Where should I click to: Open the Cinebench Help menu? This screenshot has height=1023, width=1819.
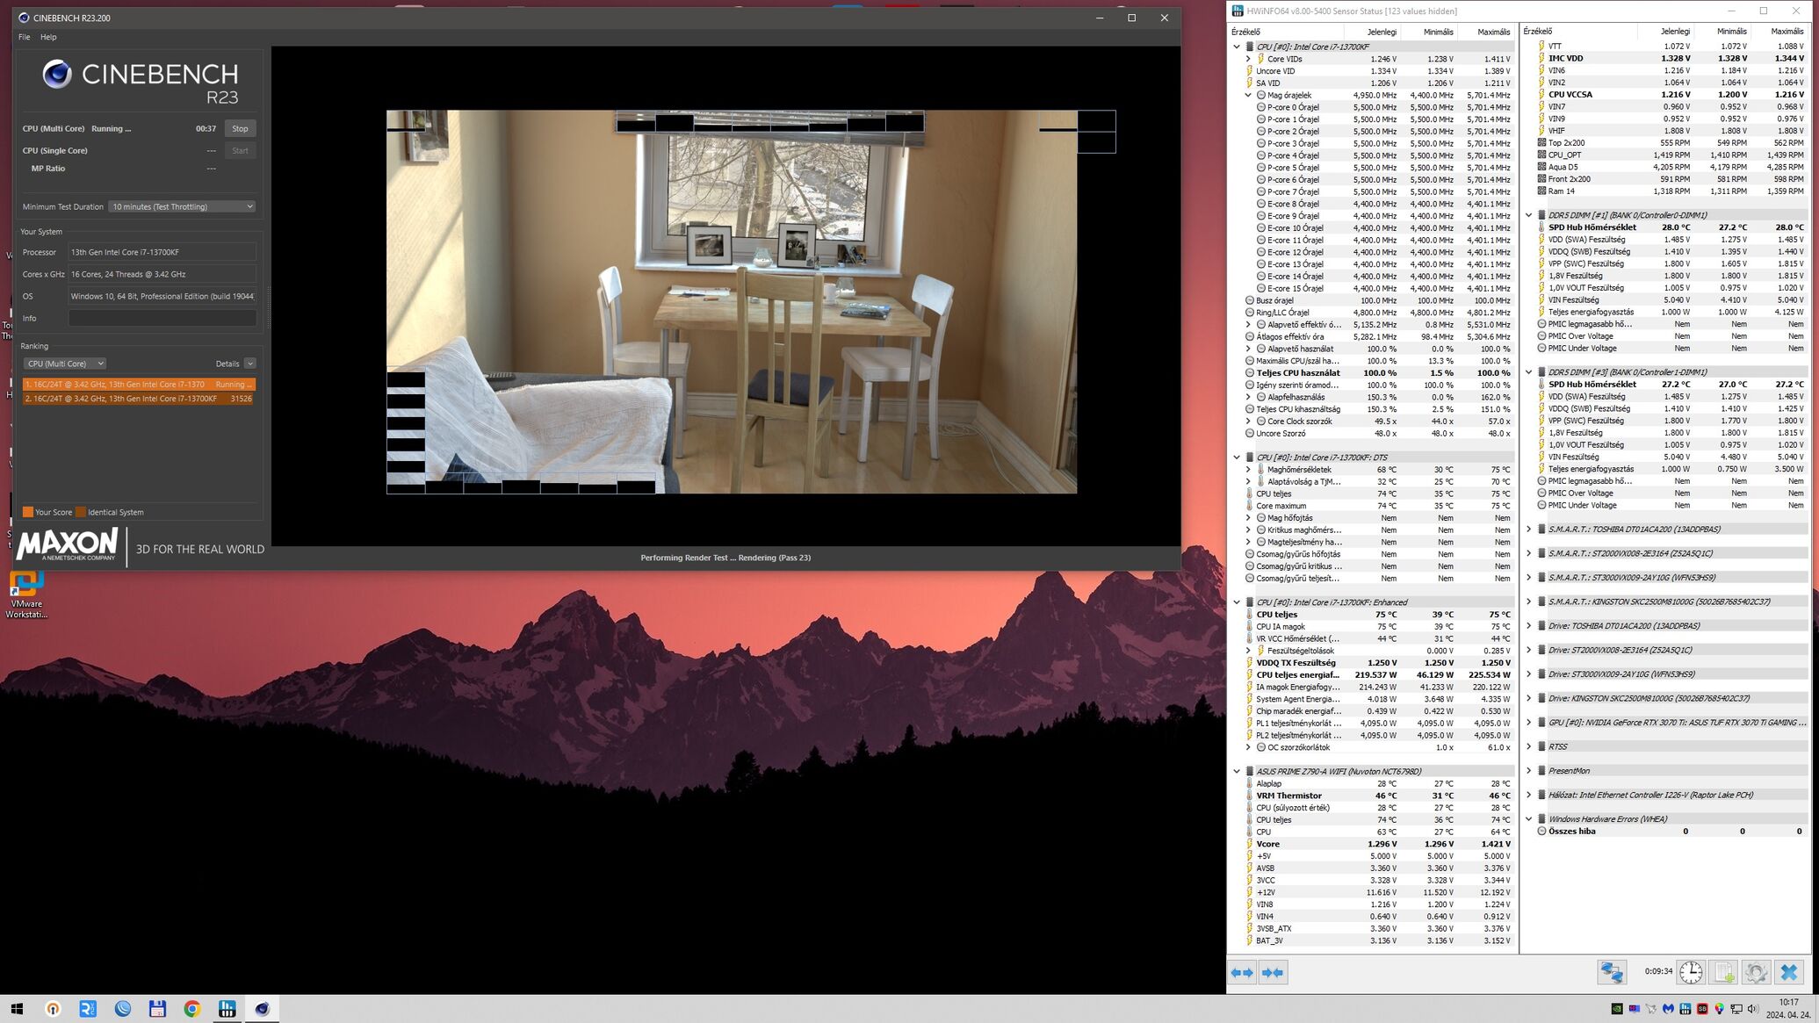click(48, 37)
